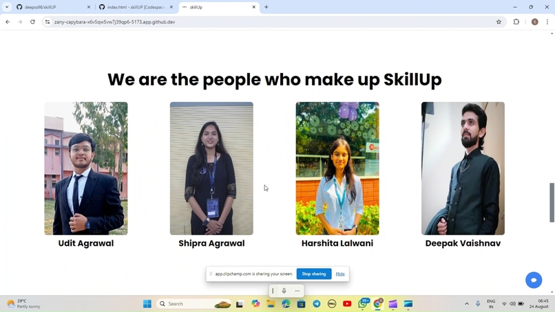Open a new tab with the plus button
Viewport: 555px width, 312px height.
point(266,7)
